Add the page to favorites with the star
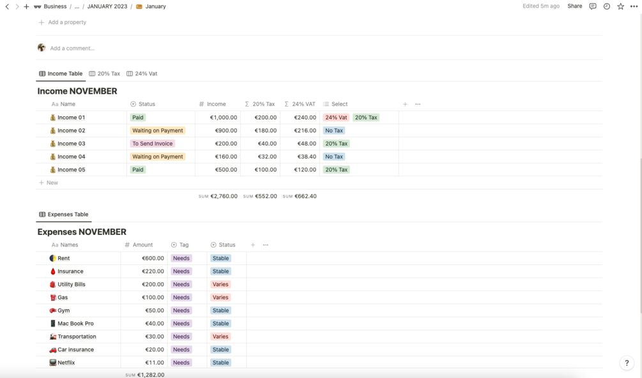The height and width of the screenshot is (378, 642). click(x=621, y=6)
